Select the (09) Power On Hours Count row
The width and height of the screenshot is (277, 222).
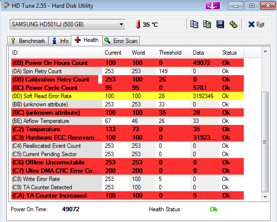(x=128, y=63)
